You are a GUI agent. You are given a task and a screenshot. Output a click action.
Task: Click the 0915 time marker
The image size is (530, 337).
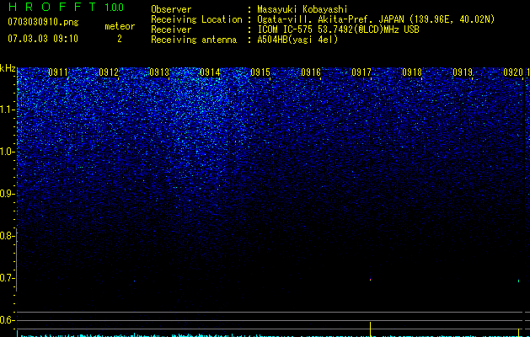[x=260, y=72]
